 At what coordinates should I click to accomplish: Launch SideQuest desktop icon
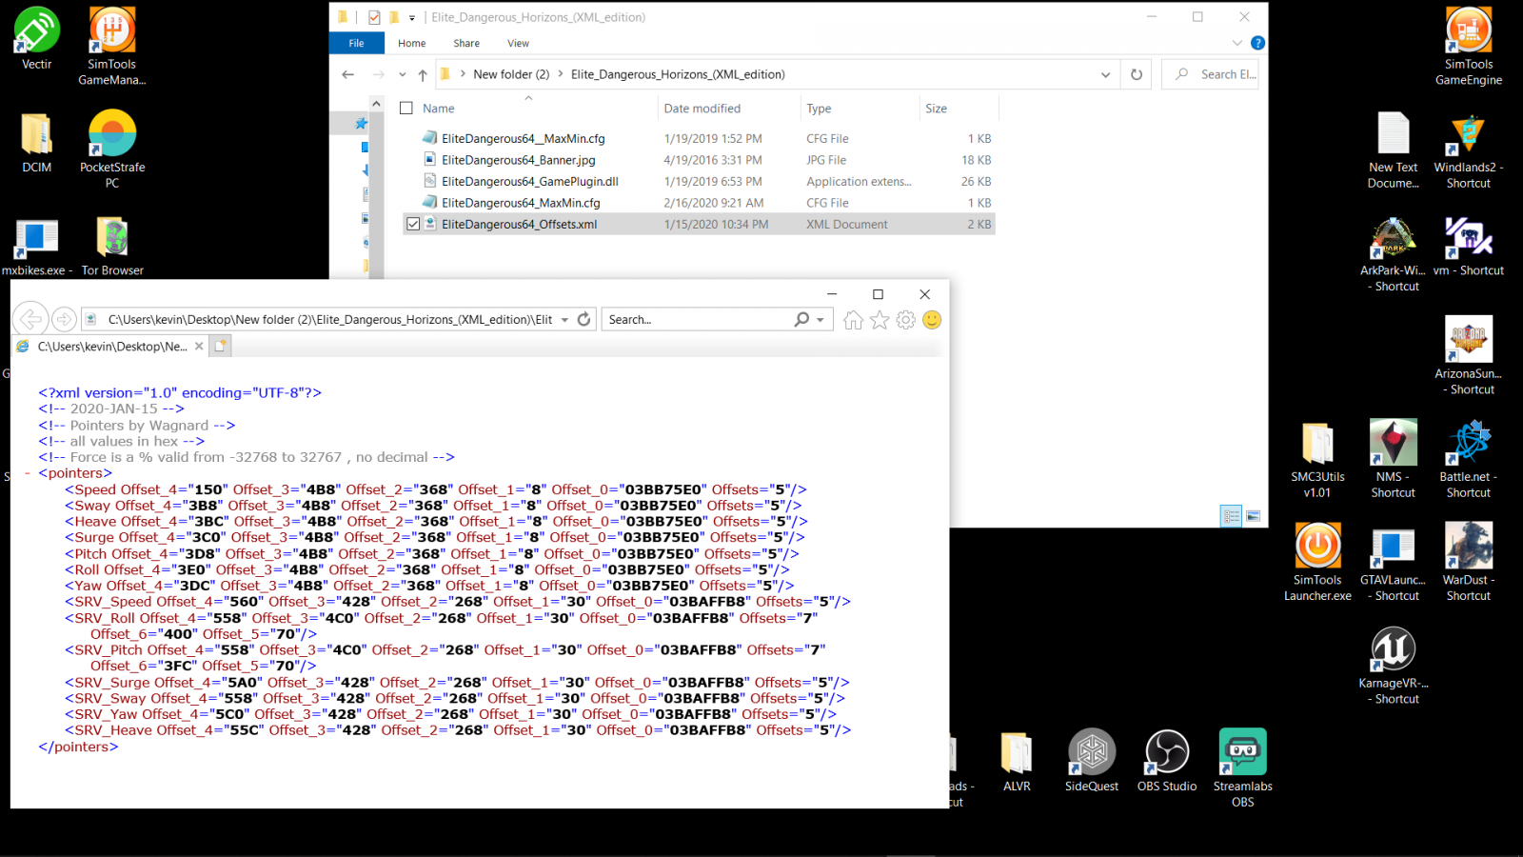click(1092, 761)
